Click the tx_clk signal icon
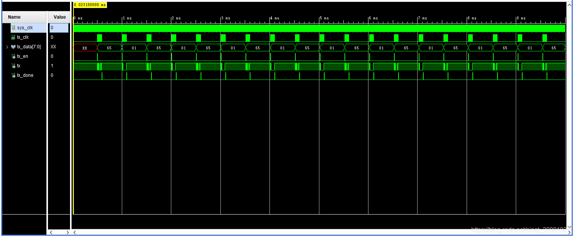 13,37
